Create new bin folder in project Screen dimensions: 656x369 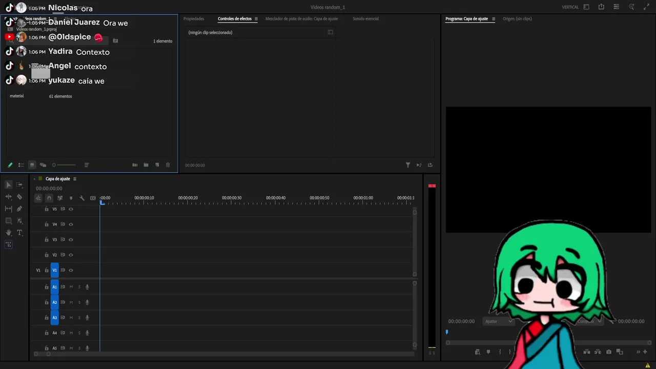click(x=146, y=165)
